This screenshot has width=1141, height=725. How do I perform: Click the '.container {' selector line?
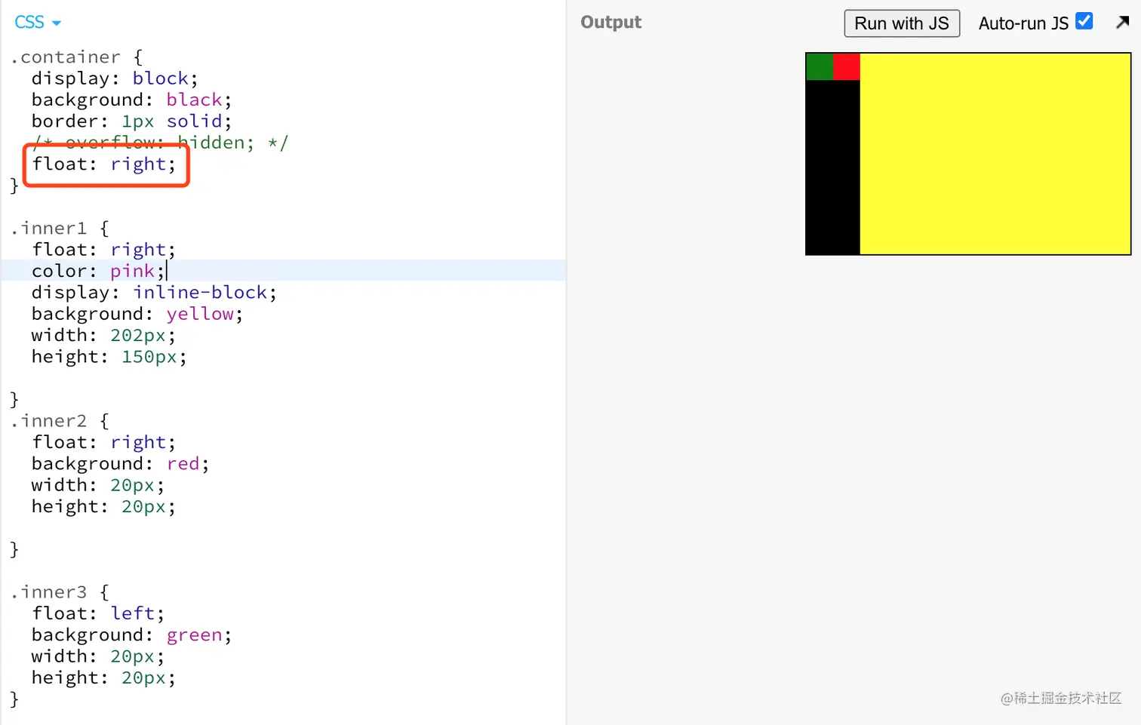[x=76, y=57]
